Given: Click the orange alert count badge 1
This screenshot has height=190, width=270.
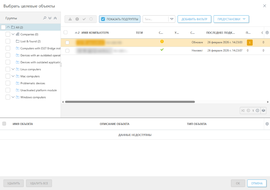Looking at the screenshot, I should (x=250, y=43).
